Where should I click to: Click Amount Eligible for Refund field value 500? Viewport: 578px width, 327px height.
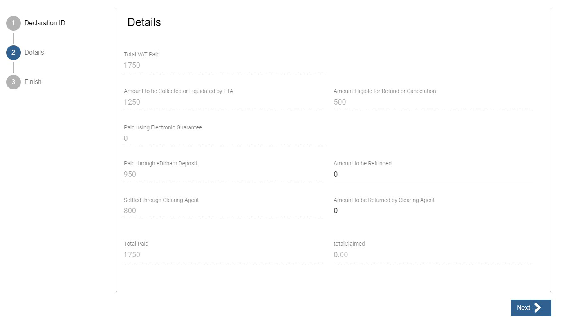pyautogui.click(x=340, y=102)
